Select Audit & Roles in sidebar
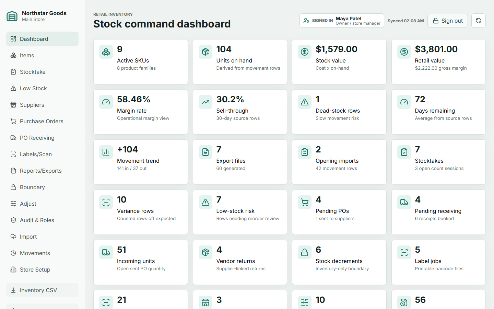494x309 pixels. [x=42, y=220]
